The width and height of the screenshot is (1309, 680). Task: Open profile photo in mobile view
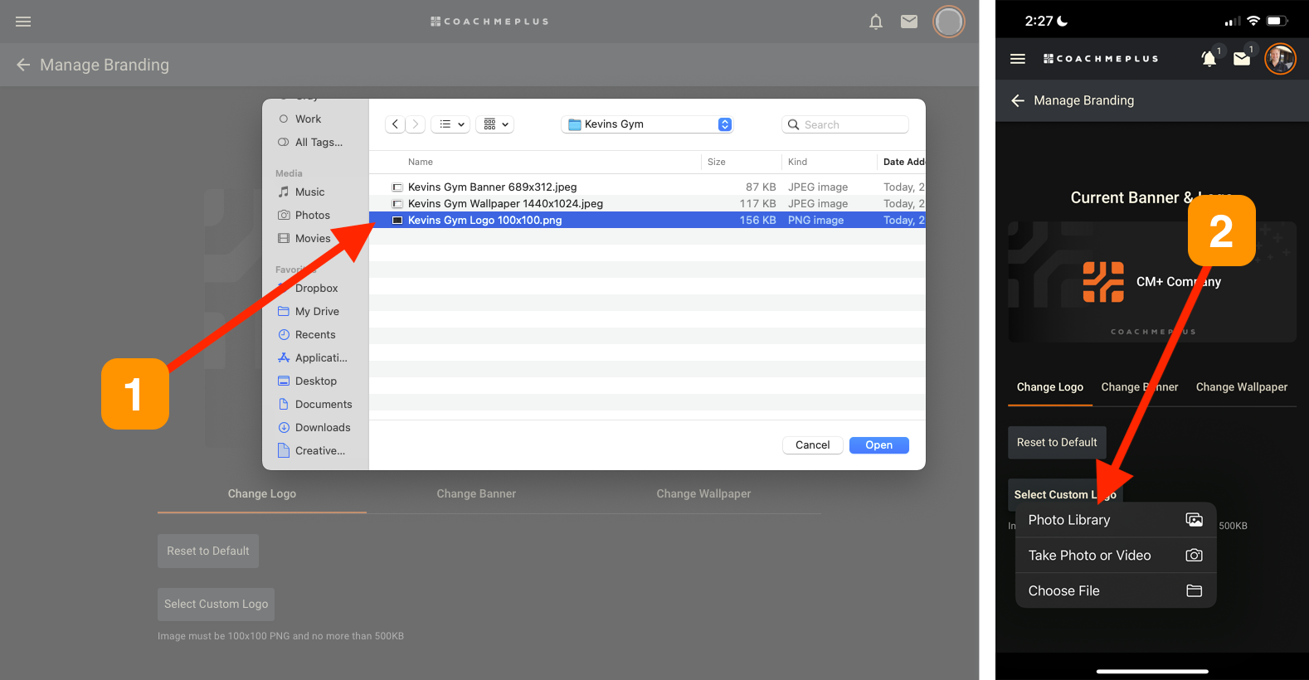click(1280, 59)
